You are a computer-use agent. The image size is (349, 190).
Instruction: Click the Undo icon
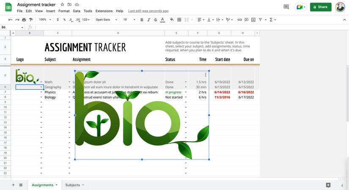pos(10,20)
